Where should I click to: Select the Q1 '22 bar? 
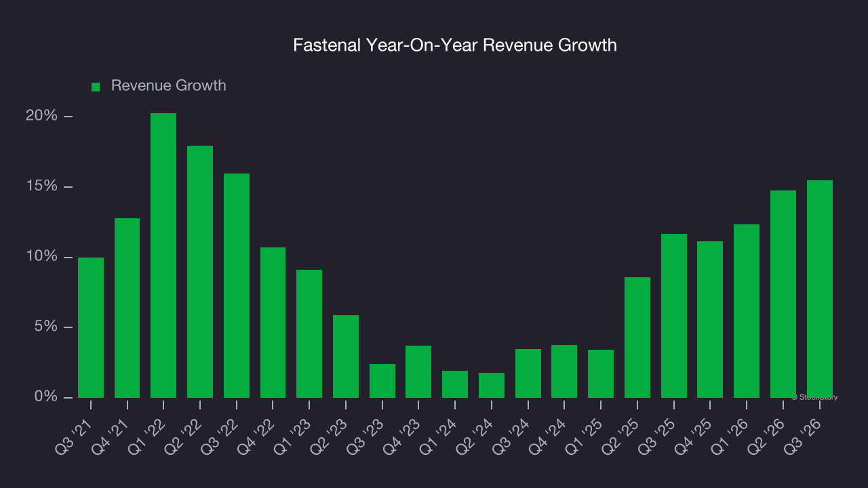click(163, 256)
